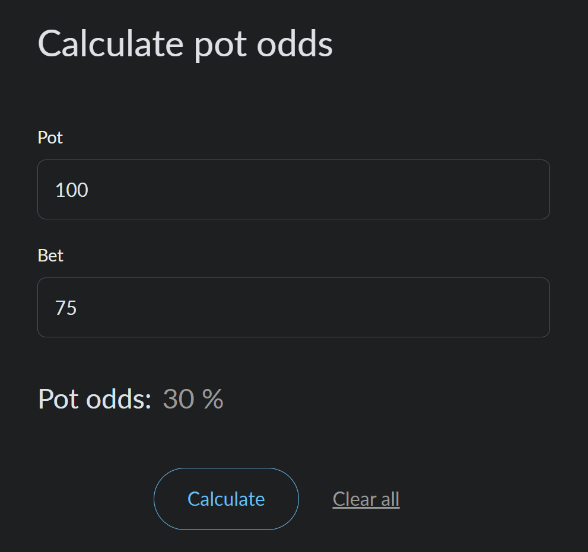Click the 30 % result value
This screenshot has height=552, width=588.
193,399
